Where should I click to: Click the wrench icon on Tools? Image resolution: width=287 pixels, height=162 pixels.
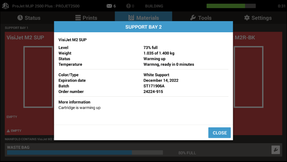point(193,18)
